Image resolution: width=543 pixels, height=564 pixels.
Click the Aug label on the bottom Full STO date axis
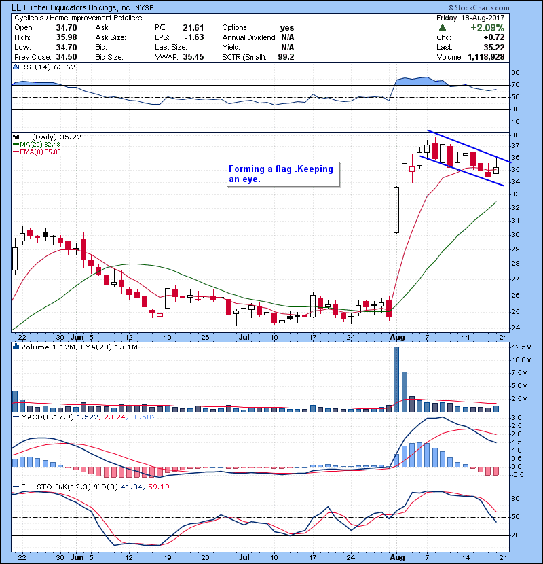point(397,557)
